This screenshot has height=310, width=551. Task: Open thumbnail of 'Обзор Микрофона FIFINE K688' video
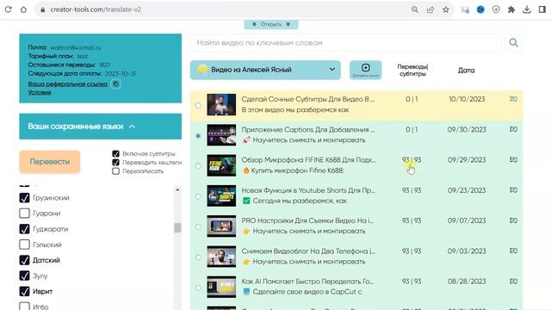point(221,165)
